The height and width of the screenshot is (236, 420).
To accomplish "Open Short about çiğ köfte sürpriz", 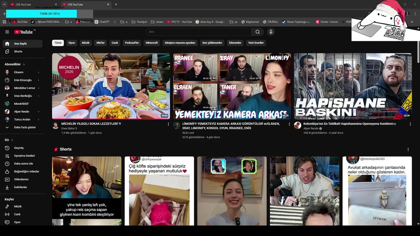I will [x=159, y=191].
